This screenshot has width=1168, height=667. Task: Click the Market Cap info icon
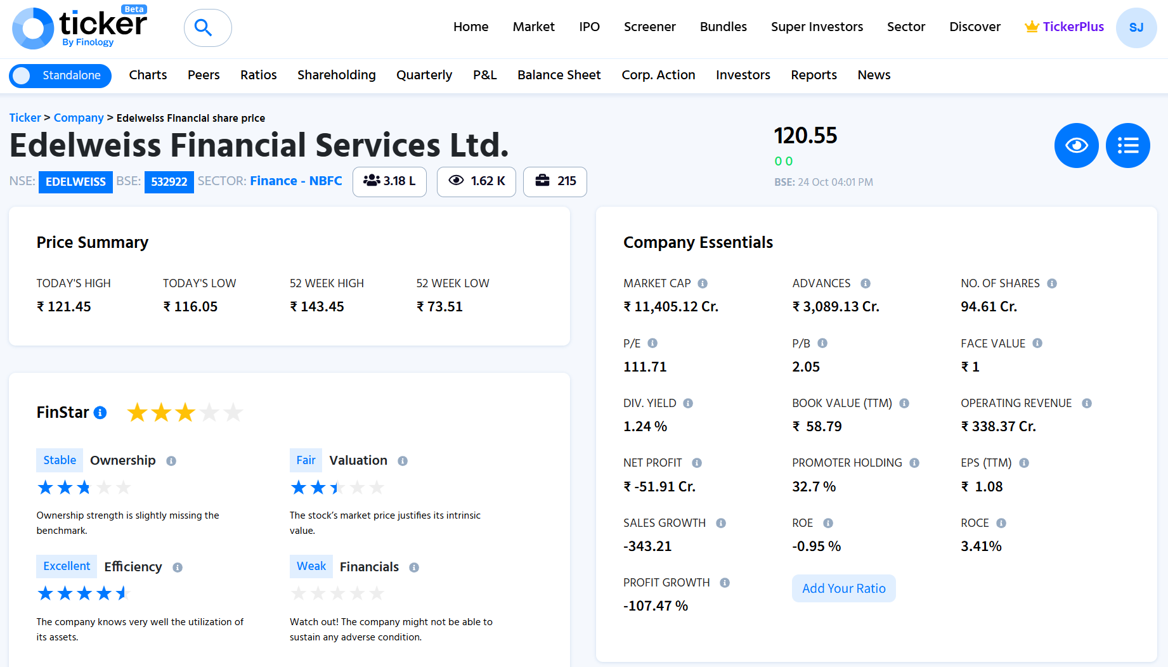coord(703,283)
